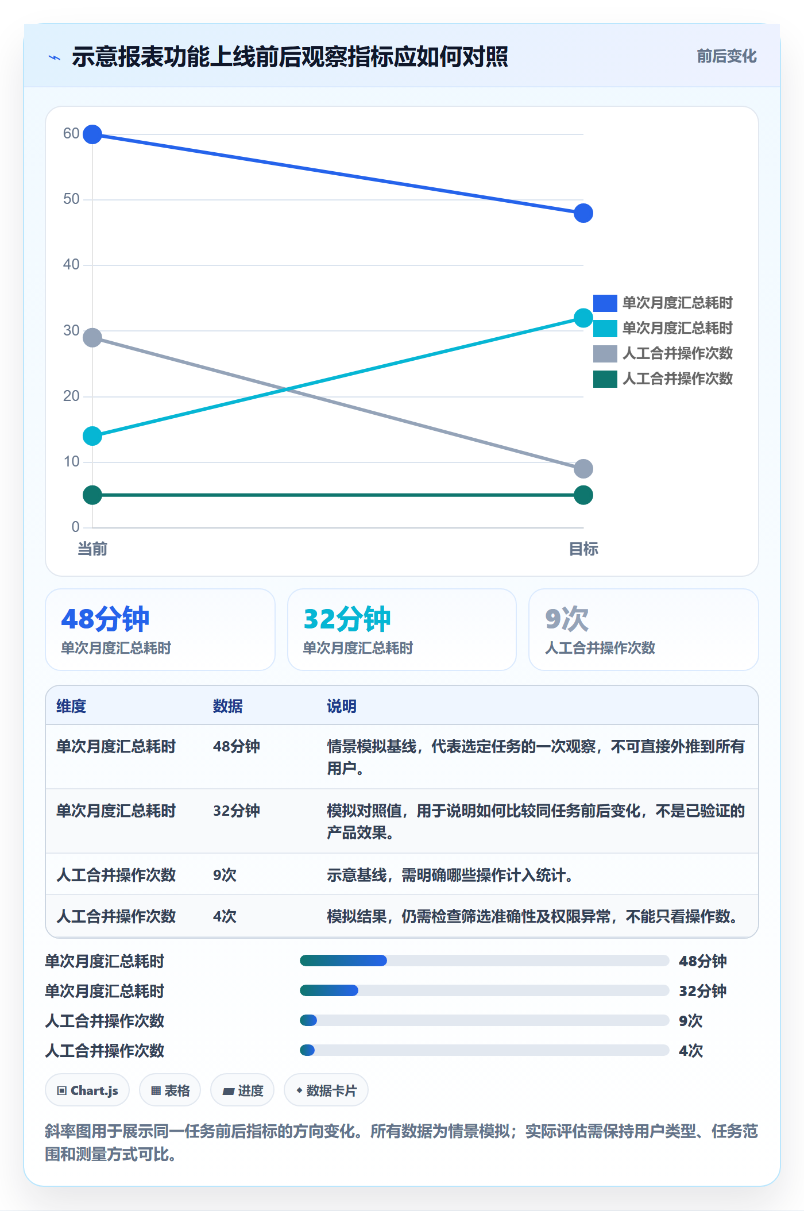Image resolution: width=804 pixels, height=1211 pixels.
Task: Toggle the blue legend swatch for 单次月度汇总耗时
Action: tap(605, 303)
